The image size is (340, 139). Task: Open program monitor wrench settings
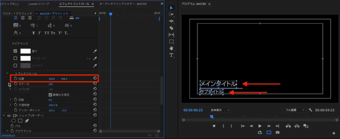click(310, 110)
